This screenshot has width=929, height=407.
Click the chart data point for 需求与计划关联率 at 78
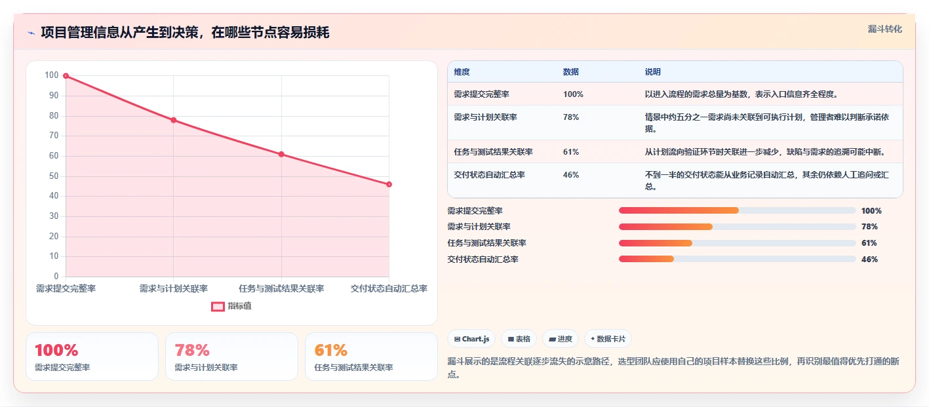coord(174,120)
